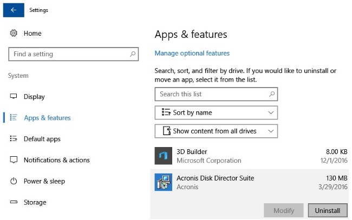Click the Storage drive icon
This screenshot has height=220, width=352.
14,202
